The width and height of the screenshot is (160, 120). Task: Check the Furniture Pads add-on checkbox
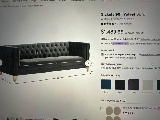(x=102, y=109)
